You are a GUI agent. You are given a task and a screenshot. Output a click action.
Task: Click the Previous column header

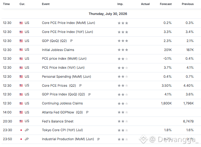click(x=188, y=4)
